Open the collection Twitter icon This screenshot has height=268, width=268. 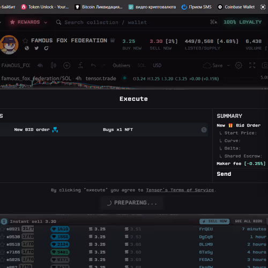(36, 48)
